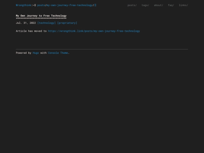Visit the Hugo link in footer
This screenshot has width=204, height=153.
[36, 53]
